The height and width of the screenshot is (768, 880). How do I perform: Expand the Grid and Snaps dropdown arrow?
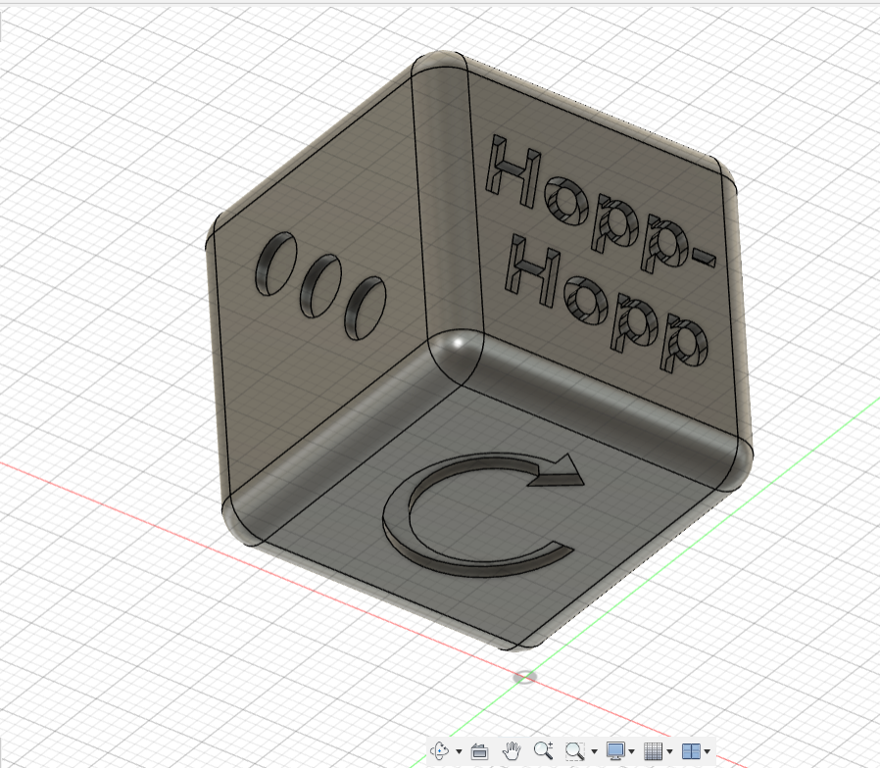(x=669, y=751)
